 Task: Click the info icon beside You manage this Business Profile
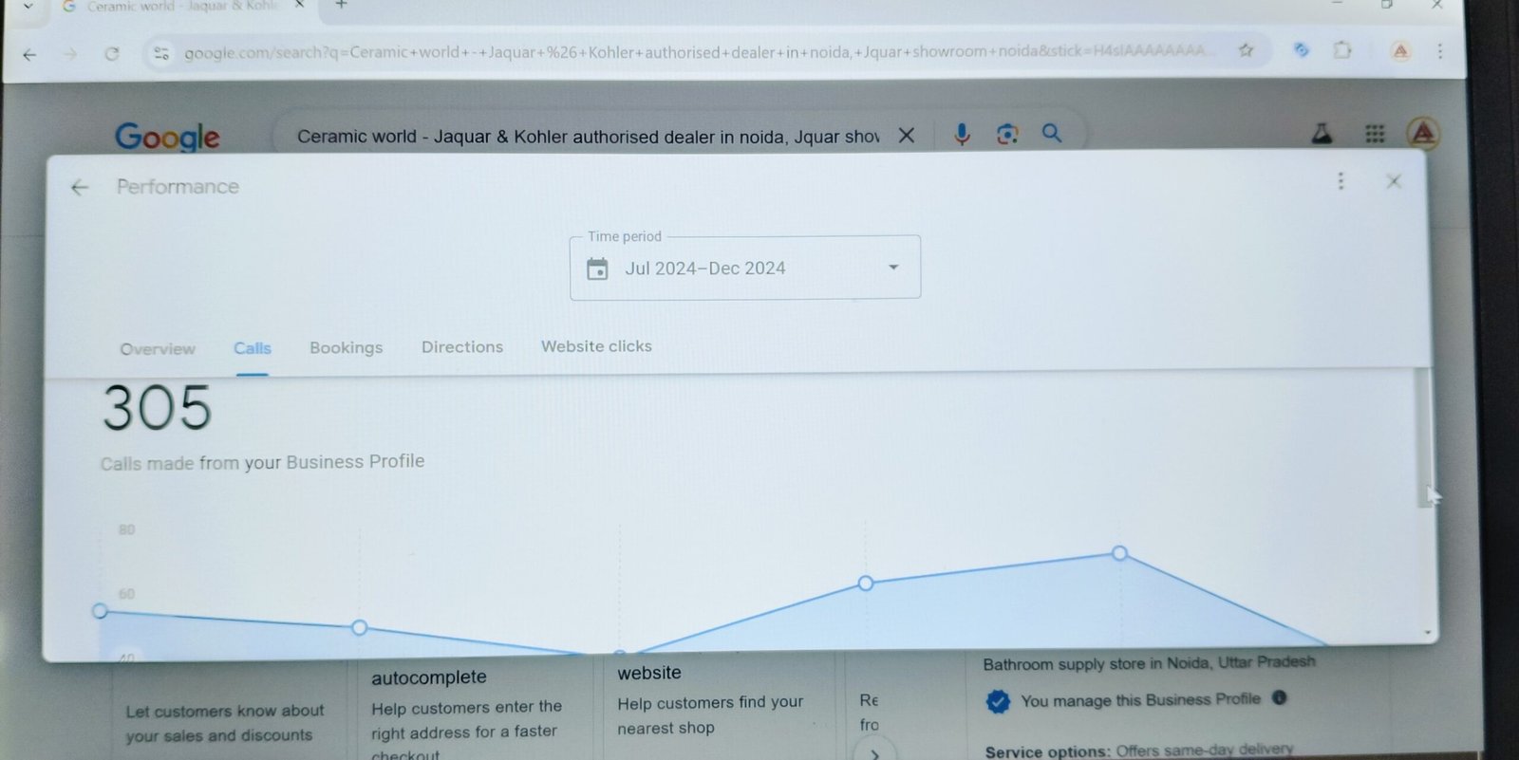pos(1279,698)
